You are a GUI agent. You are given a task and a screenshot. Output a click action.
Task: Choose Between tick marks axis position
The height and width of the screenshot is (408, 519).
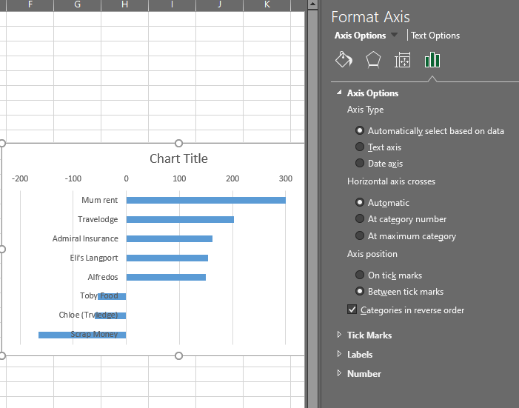coord(360,291)
